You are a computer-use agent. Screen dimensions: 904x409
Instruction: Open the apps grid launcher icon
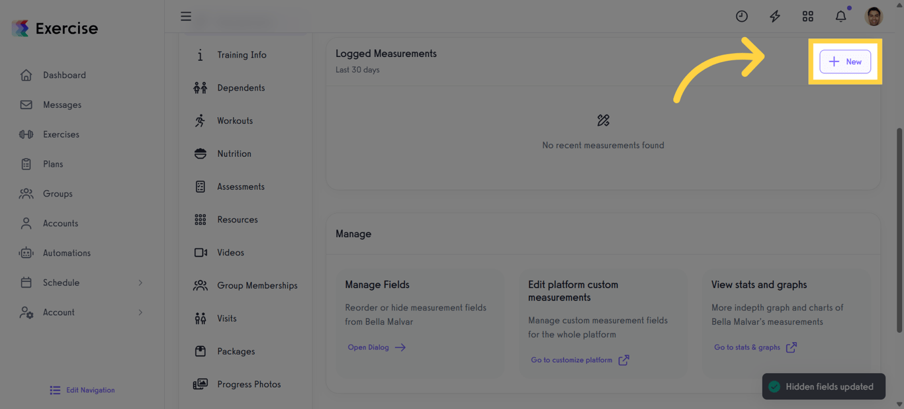pos(807,16)
